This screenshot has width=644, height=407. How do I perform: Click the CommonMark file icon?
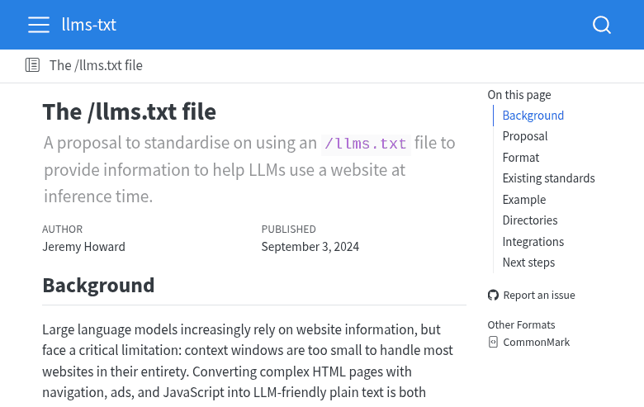point(493,342)
